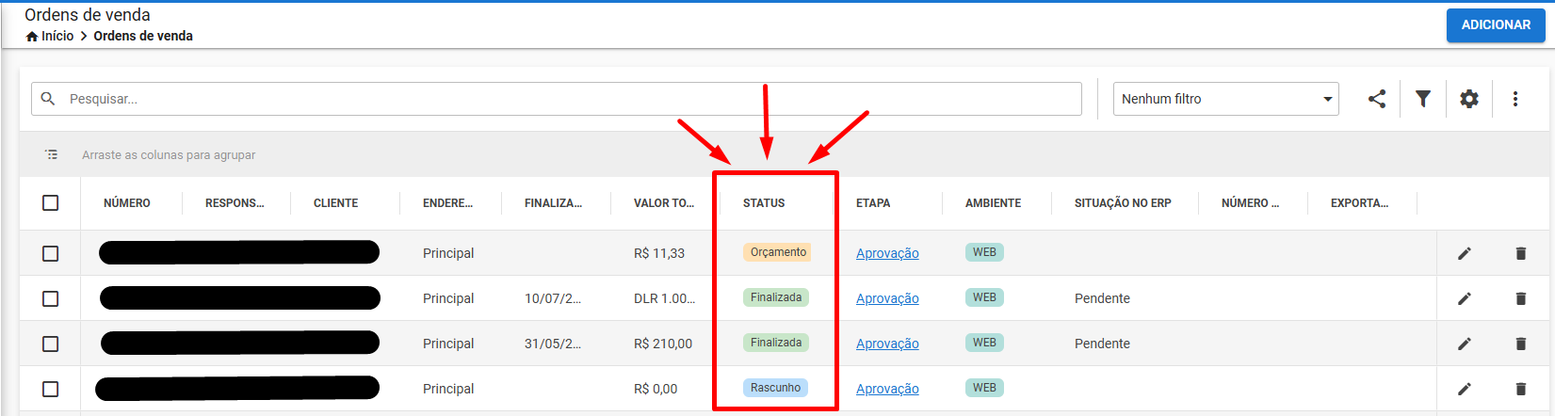The image size is (1555, 416).
Task: Open the Nenhum filtro dropdown
Action: coord(1226,99)
